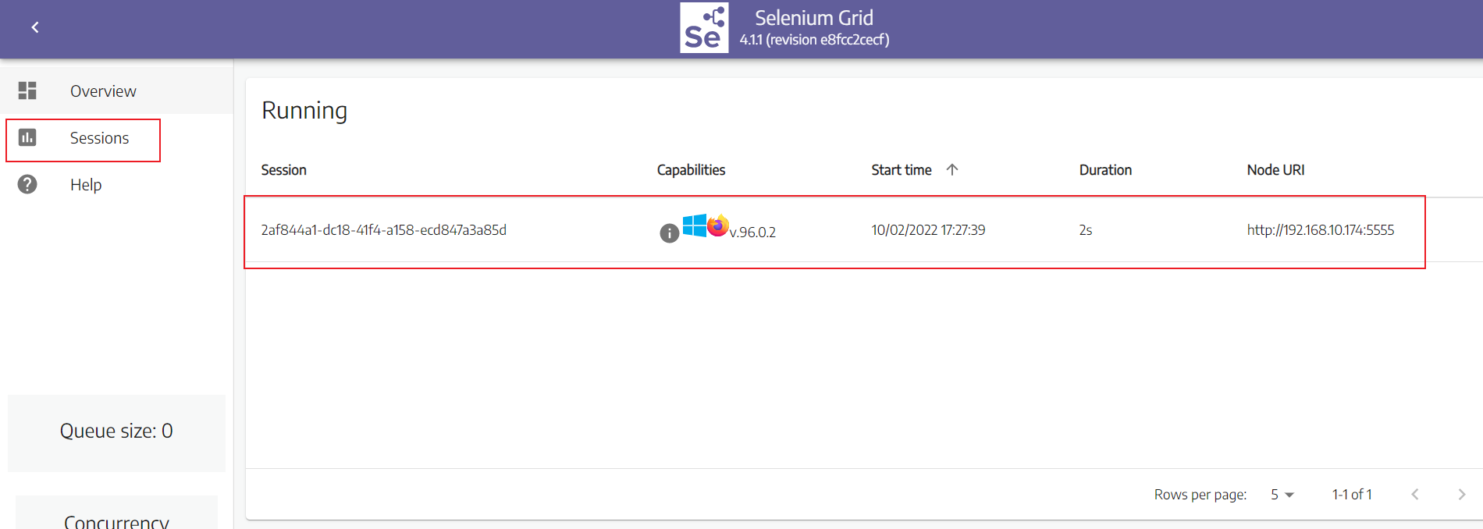Open the Help menu item
This screenshot has height=529, width=1483.
117,184
